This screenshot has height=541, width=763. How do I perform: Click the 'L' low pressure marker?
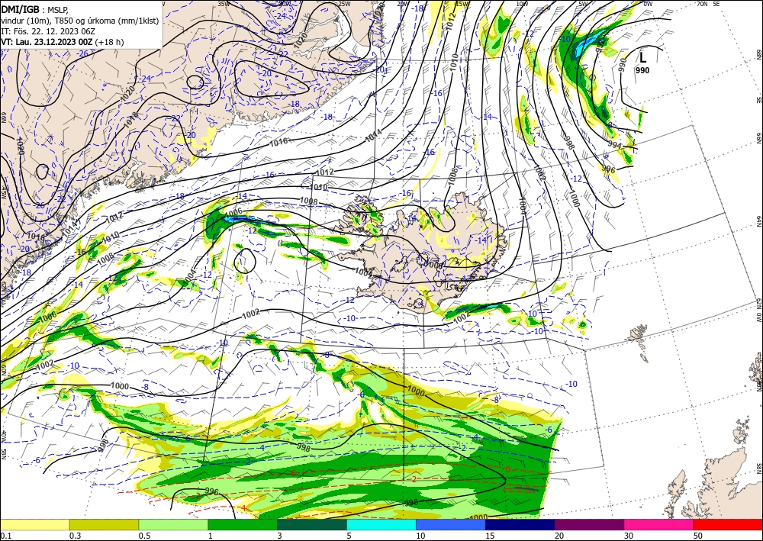coord(642,58)
